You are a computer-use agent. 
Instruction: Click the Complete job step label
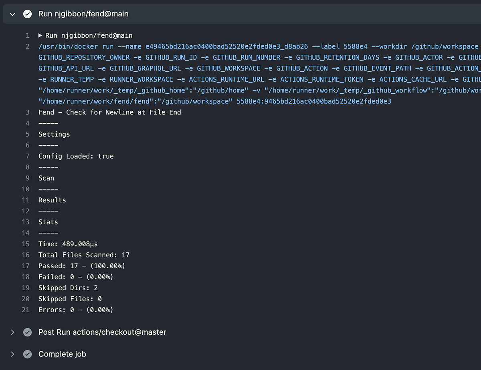[x=62, y=354]
